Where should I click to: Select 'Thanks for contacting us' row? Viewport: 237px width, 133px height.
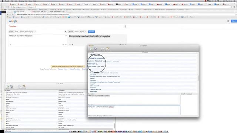59,98
